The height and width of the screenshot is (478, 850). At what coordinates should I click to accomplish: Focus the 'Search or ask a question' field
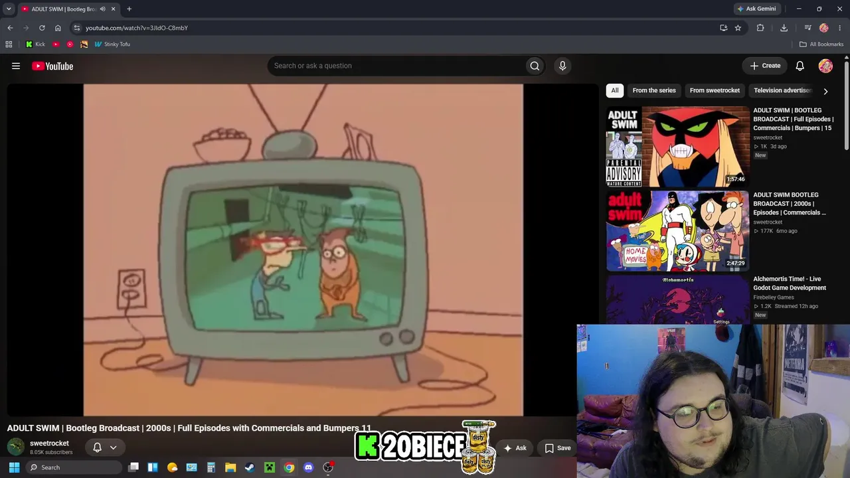[x=395, y=66]
